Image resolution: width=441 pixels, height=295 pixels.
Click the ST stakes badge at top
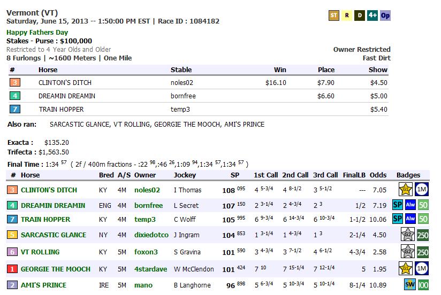pos(334,15)
